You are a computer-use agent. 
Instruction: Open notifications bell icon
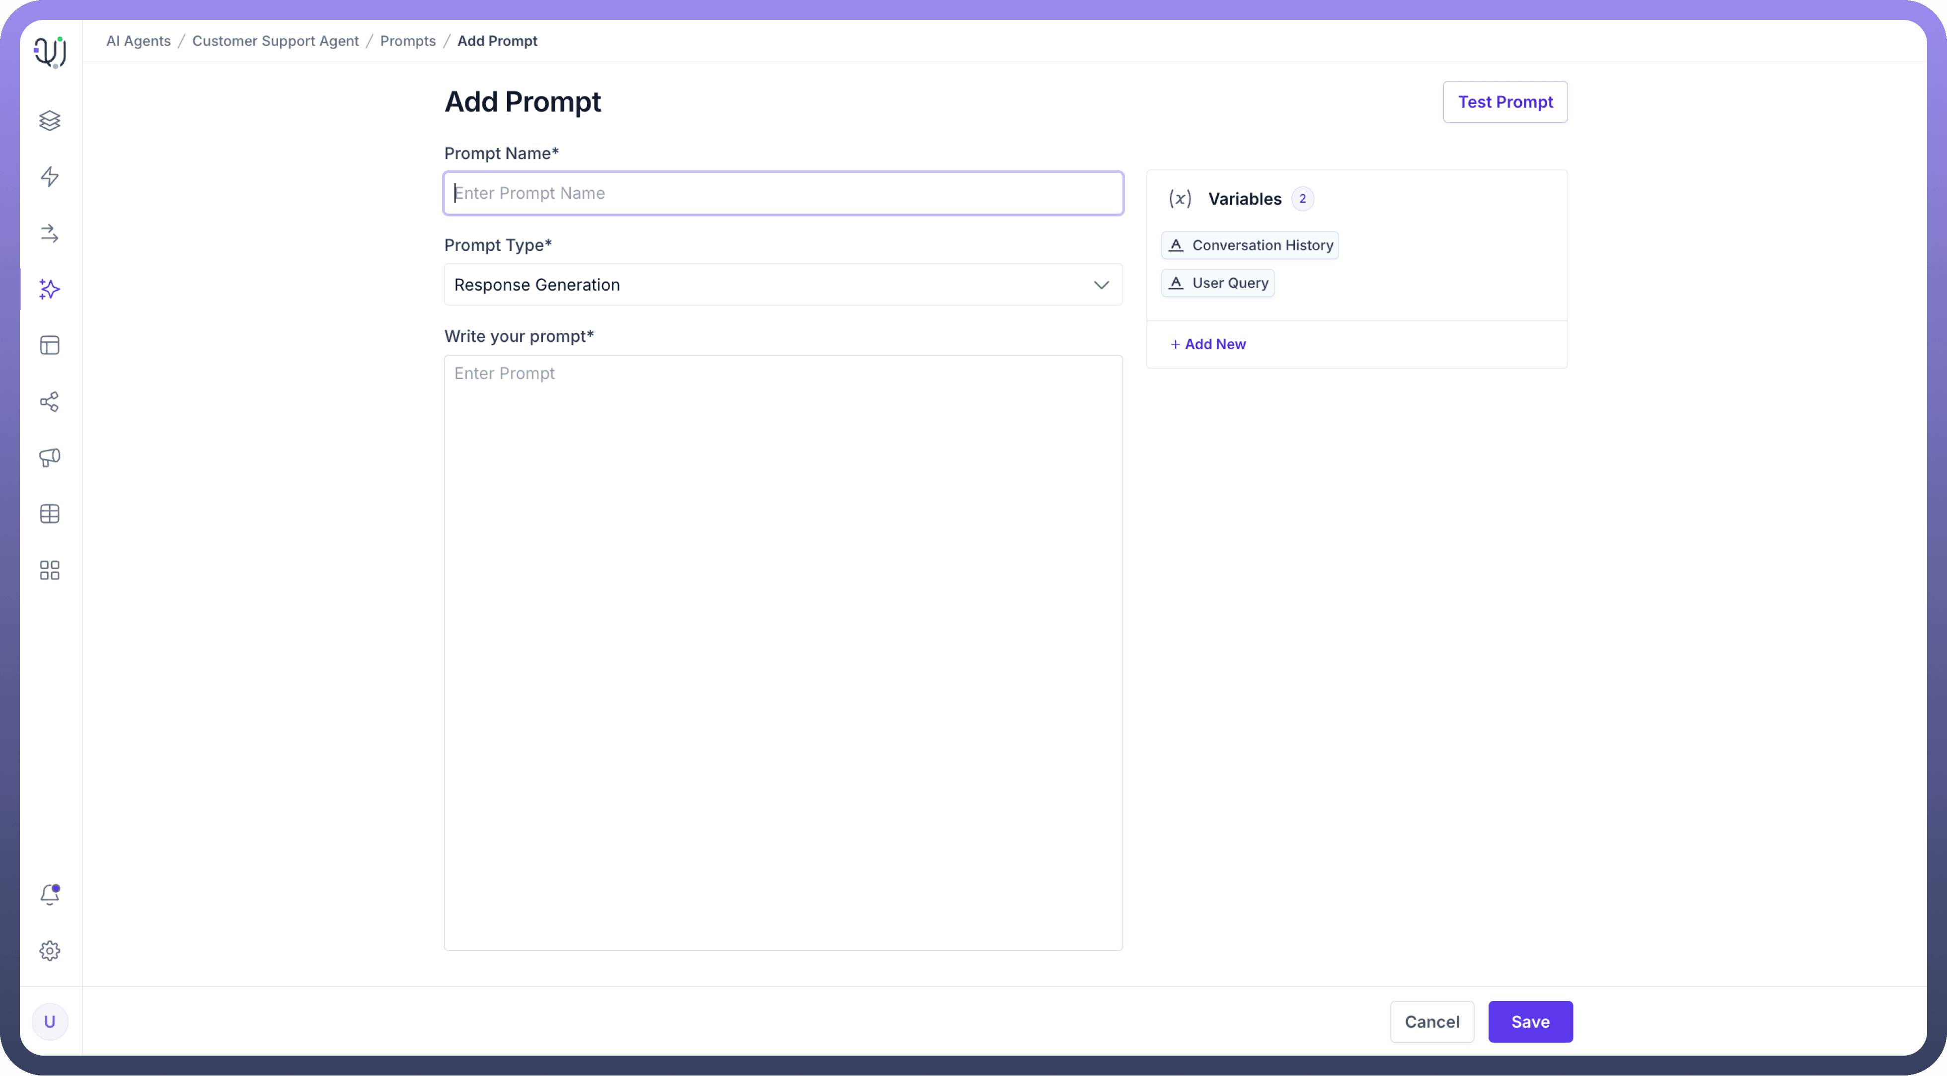click(x=50, y=895)
